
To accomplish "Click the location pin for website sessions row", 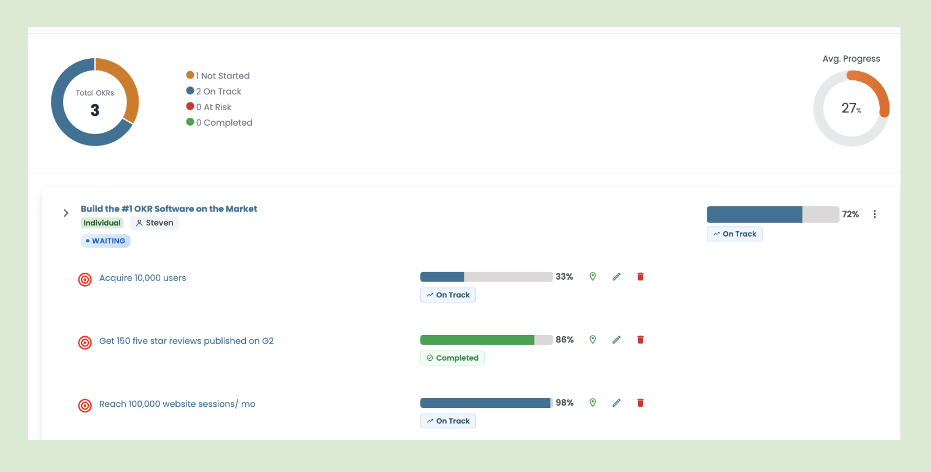I will [x=593, y=403].
